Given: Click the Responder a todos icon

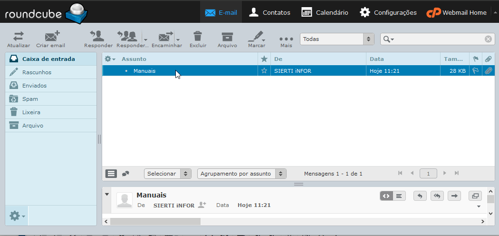Looking at the screenshot, I should [x=127, y=36].
